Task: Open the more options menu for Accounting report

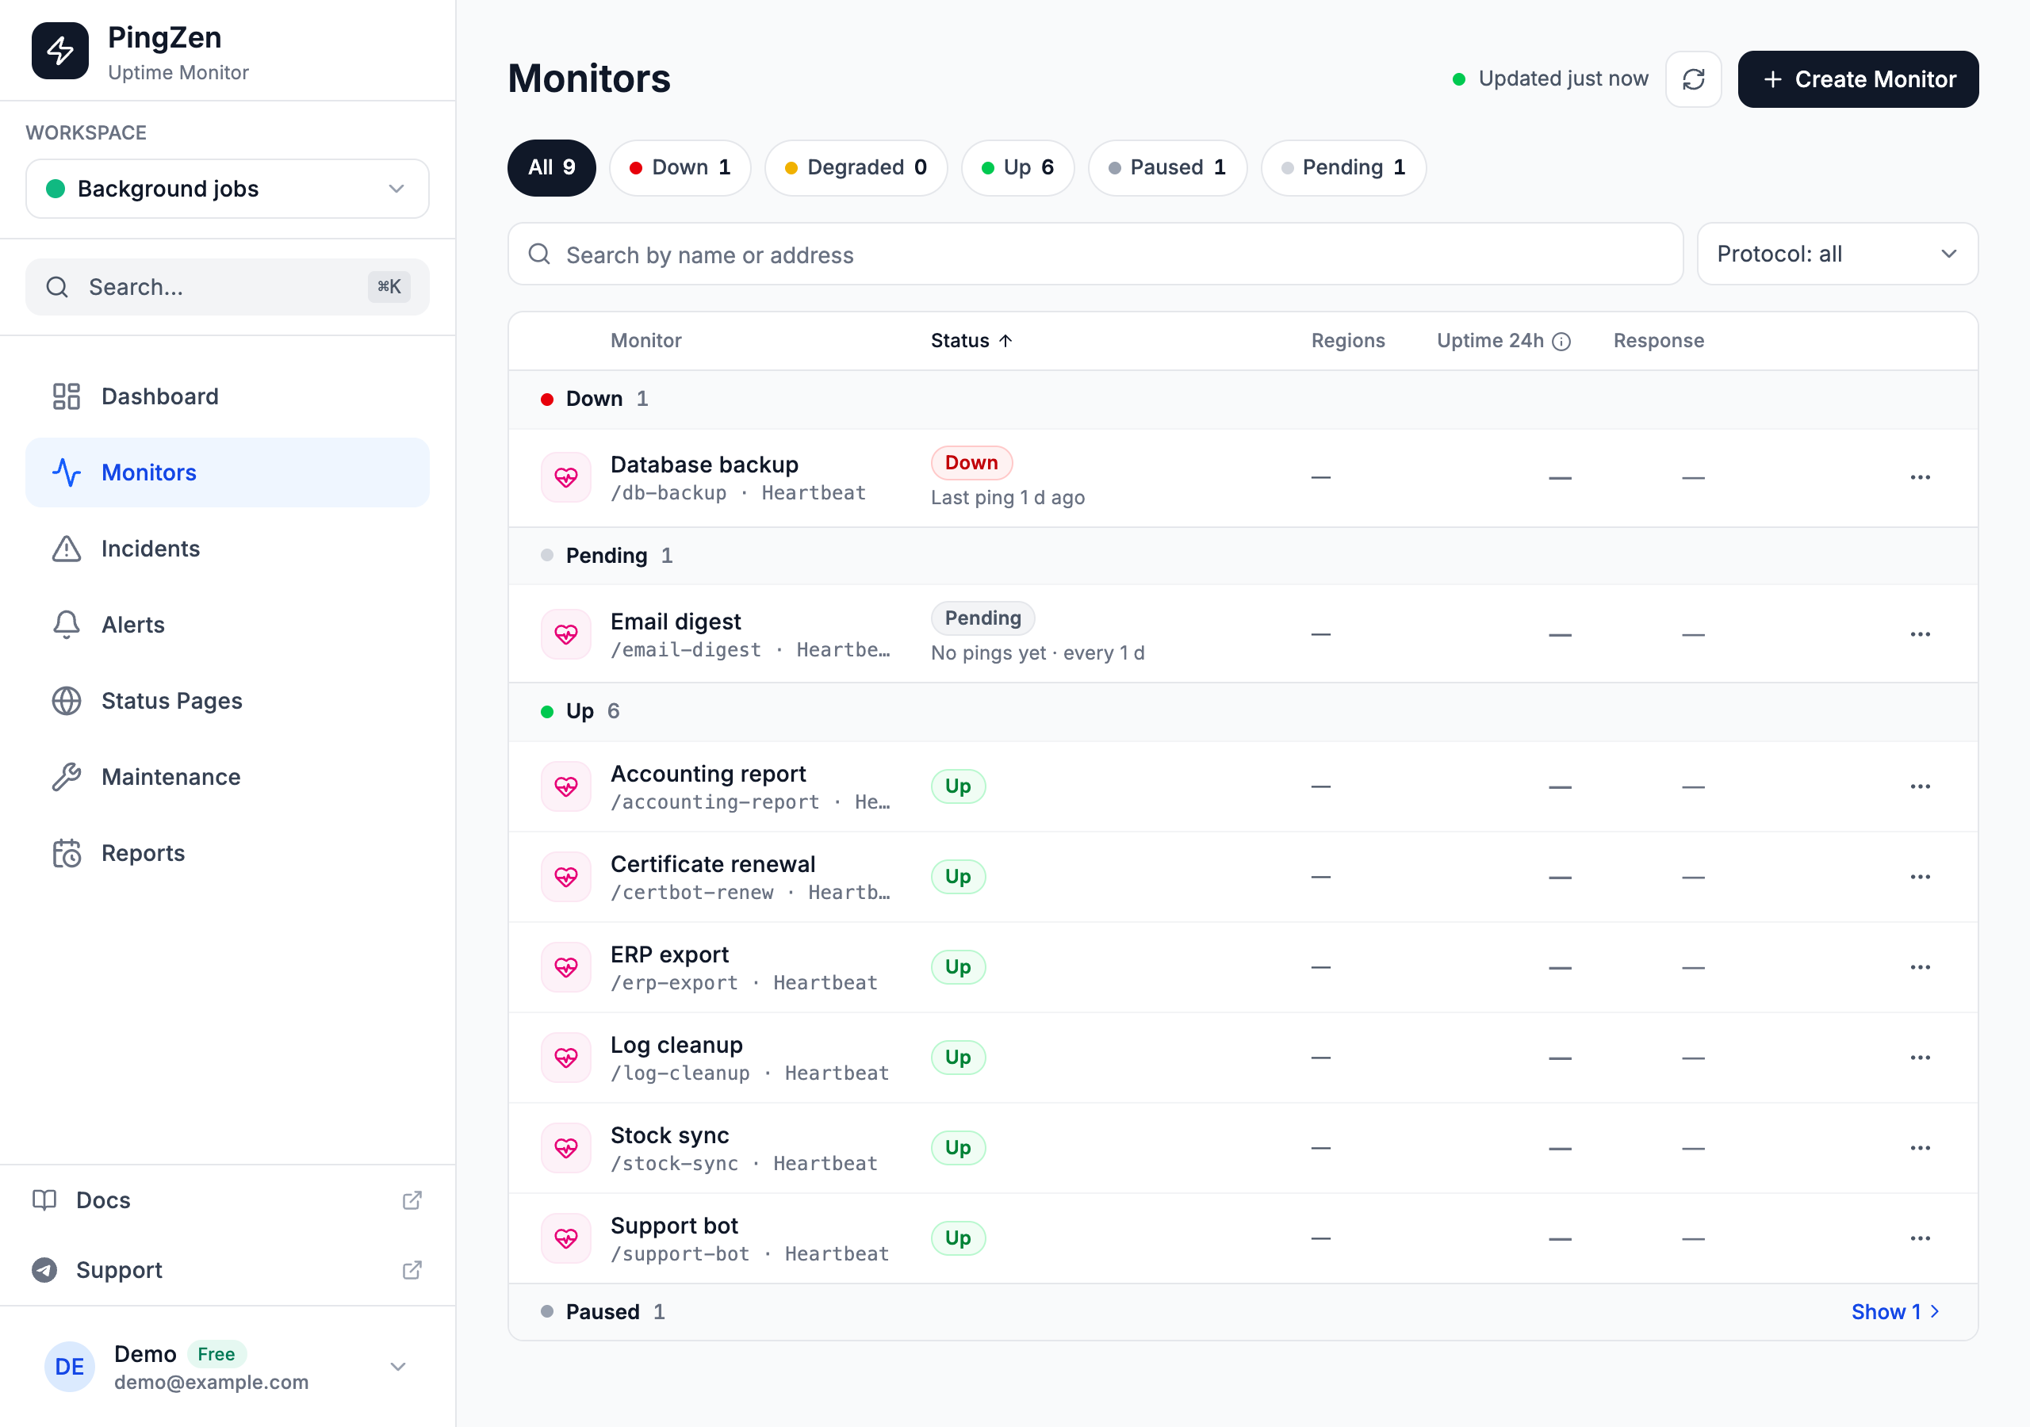Action: click(1920, 786)
